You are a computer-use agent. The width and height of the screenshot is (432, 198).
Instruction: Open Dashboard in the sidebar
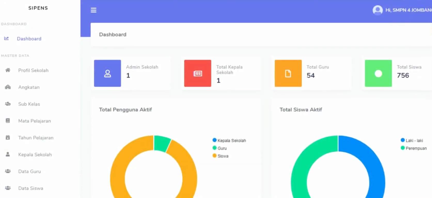(x=29, y=39)
